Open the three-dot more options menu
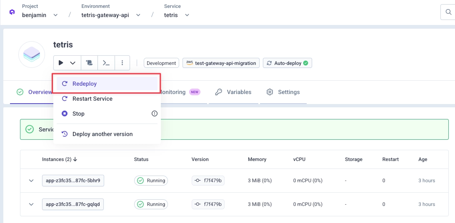 [x=122, y=63]
